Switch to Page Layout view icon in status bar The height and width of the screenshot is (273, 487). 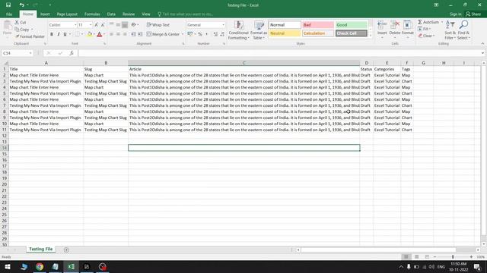[416, 257]
